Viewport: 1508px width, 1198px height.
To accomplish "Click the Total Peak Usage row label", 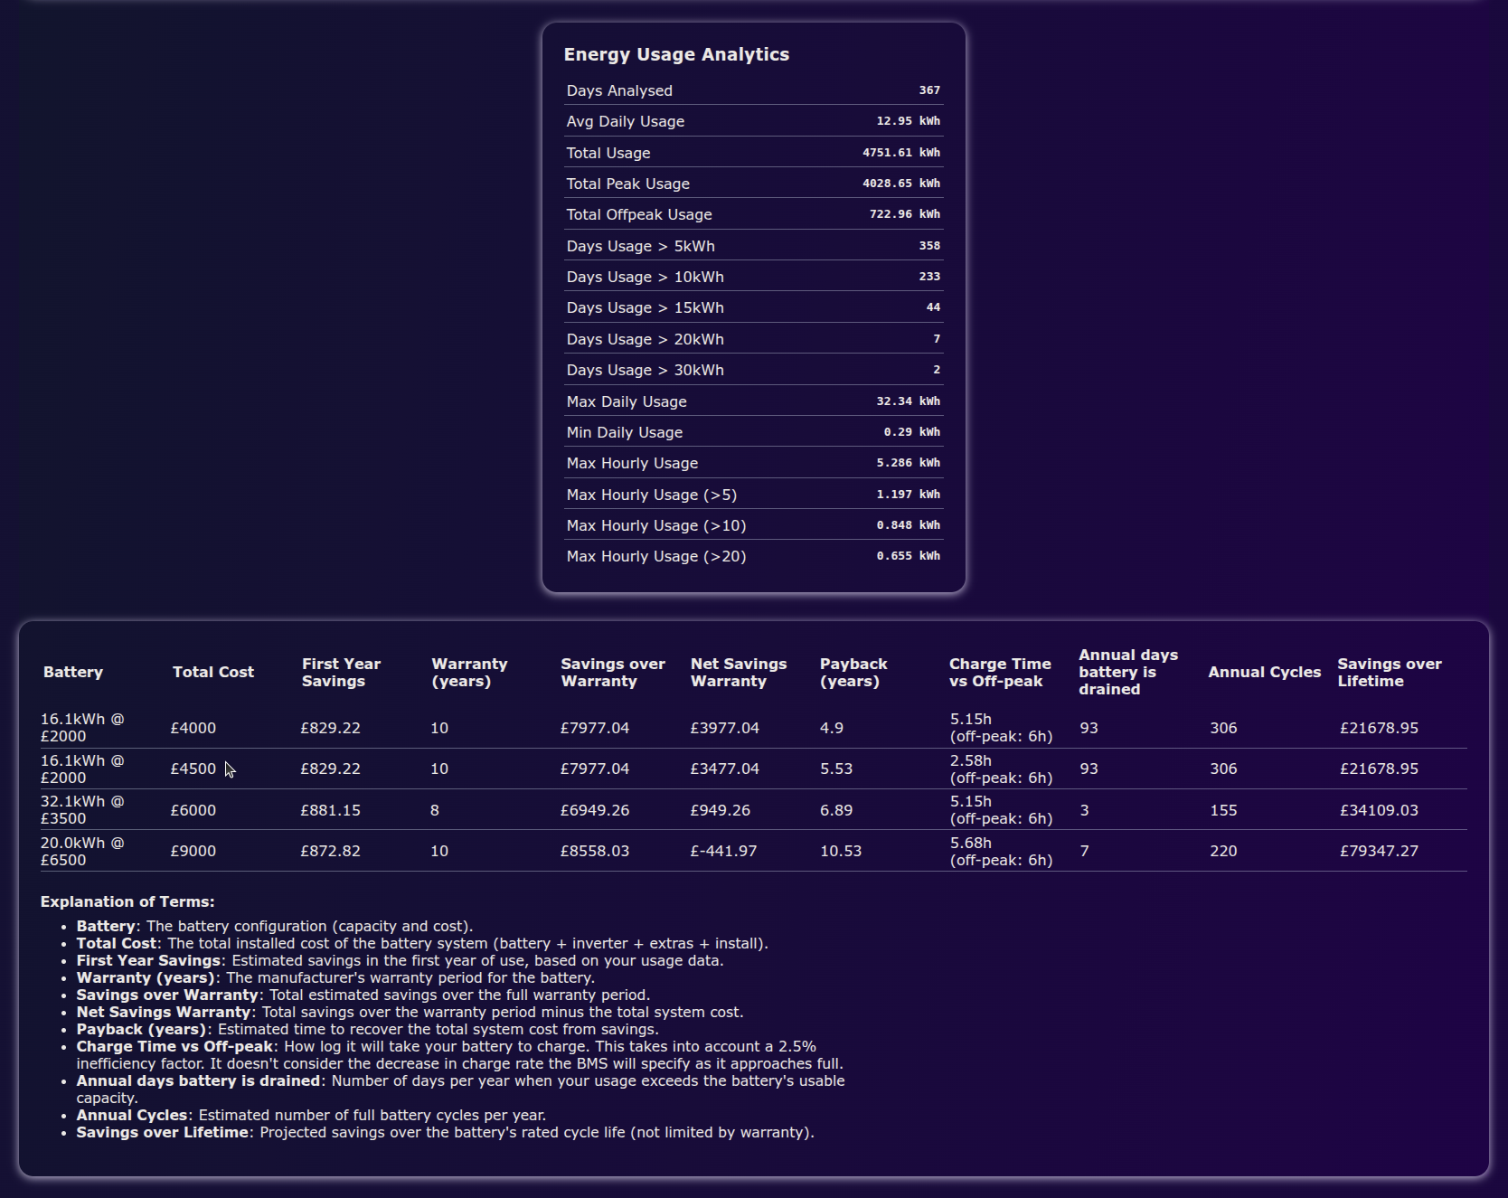I will coord(627,184).
